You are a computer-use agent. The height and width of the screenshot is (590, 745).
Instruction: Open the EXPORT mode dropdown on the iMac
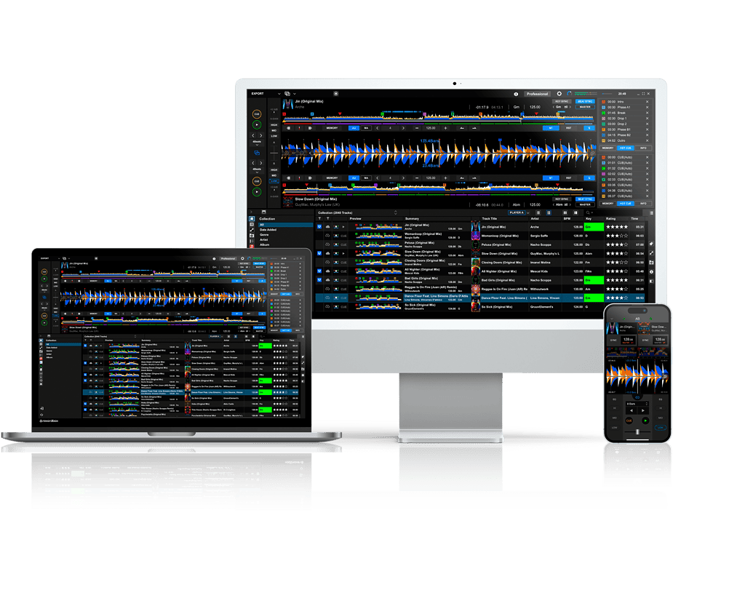(279, 94)
